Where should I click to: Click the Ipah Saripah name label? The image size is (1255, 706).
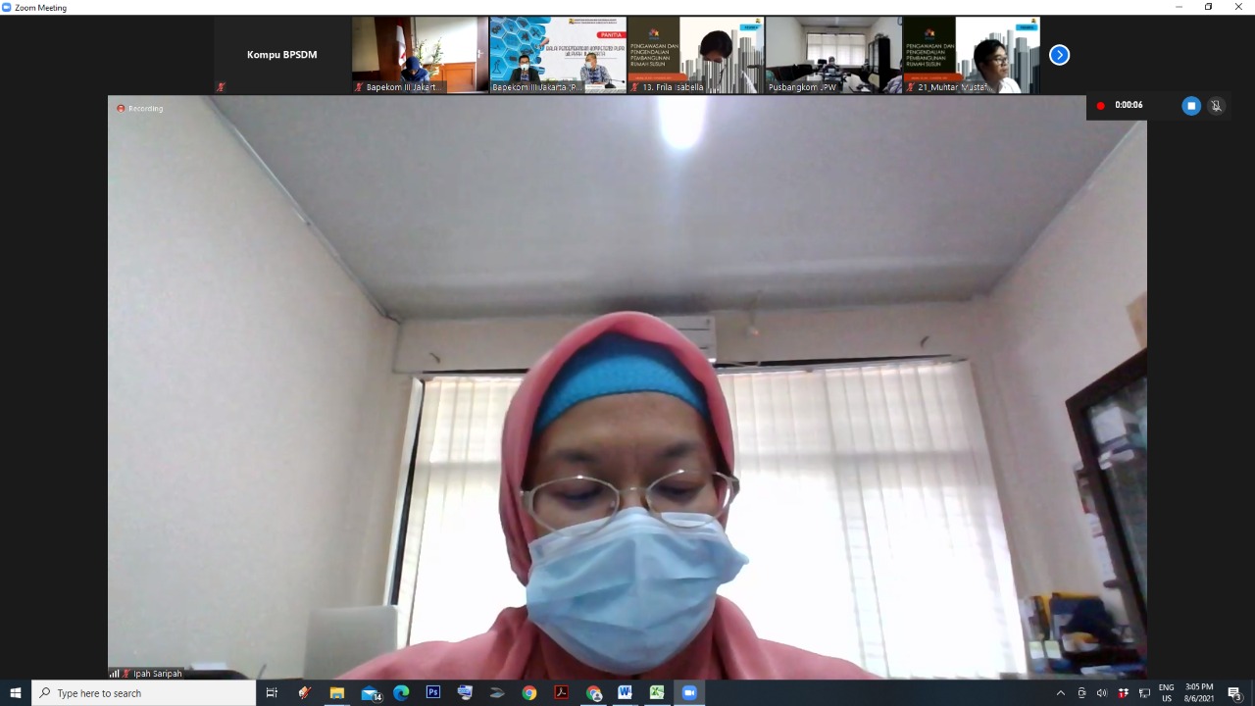coord(158,674)
